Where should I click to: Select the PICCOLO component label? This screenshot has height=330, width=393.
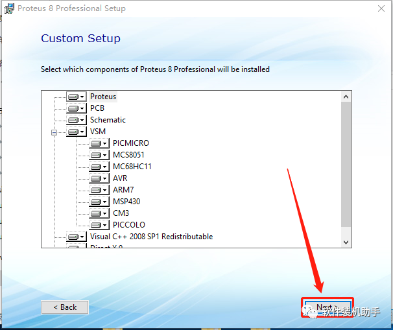point(129,225)
